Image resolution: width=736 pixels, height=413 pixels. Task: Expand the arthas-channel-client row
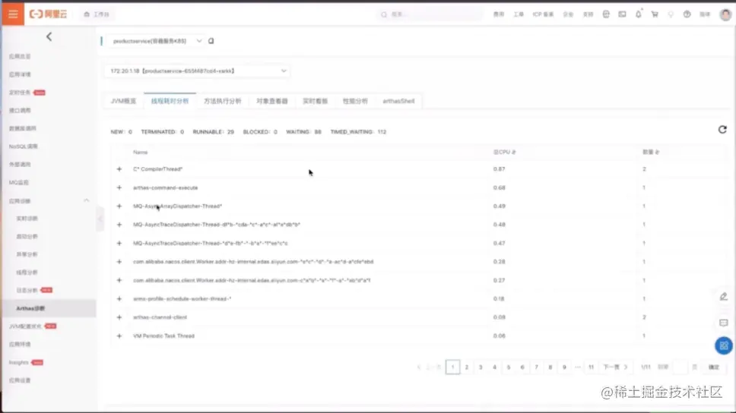click(119, 317)
